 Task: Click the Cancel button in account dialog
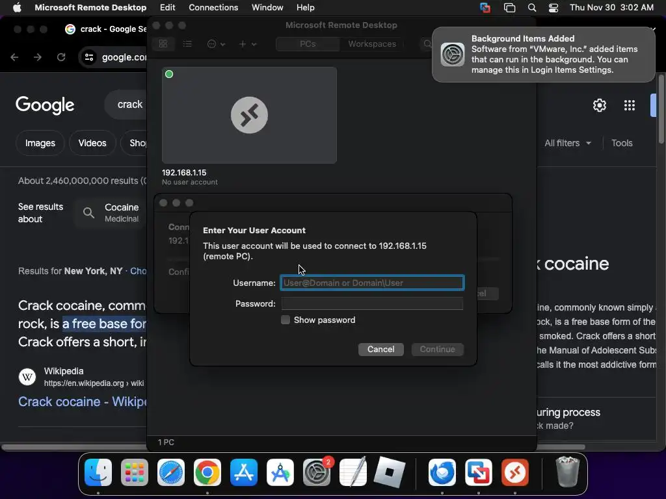click(x=380, y=349)
